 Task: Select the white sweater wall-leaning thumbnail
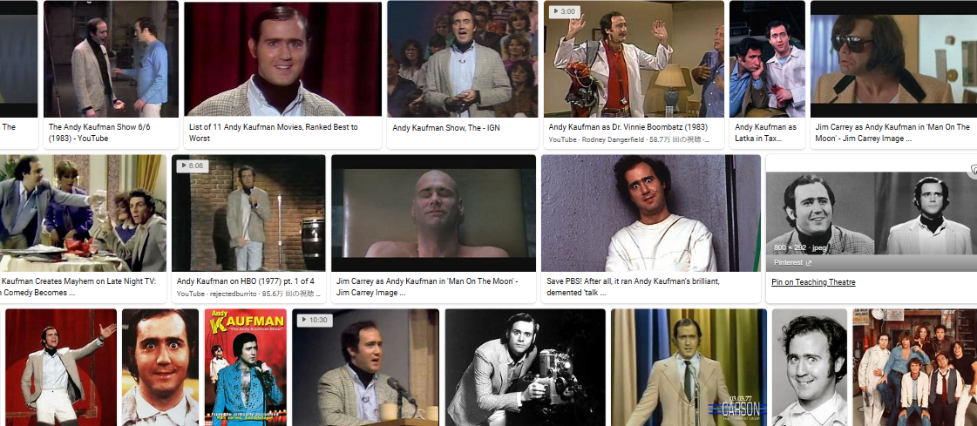point(651,213)
